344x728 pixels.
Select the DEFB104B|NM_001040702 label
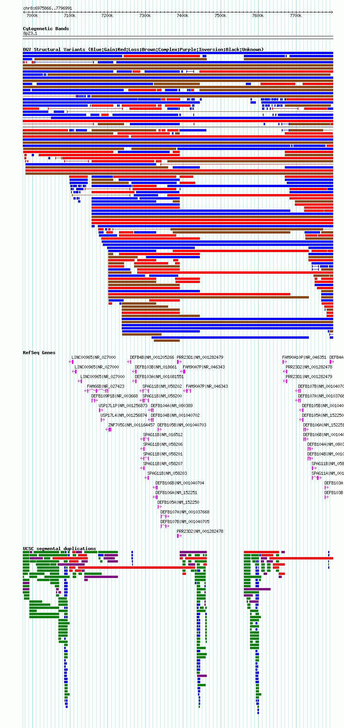tap(175, 415)
